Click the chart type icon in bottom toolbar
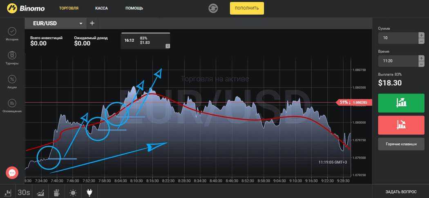Viewport: 429px width, 198px height. coord(7,192)
